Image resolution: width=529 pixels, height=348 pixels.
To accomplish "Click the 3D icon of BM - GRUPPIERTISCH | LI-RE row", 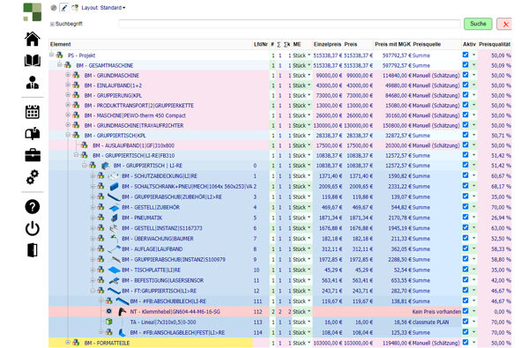I will tap(105, 166).
